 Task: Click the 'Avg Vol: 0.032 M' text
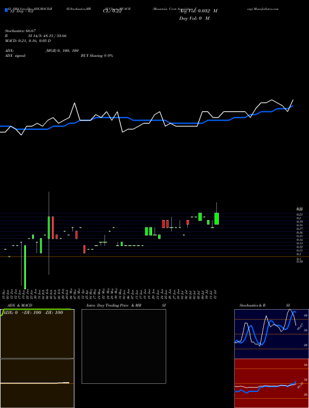(198, 11)
